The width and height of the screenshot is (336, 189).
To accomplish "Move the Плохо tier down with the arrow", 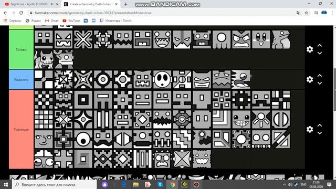I will [320, 53].
